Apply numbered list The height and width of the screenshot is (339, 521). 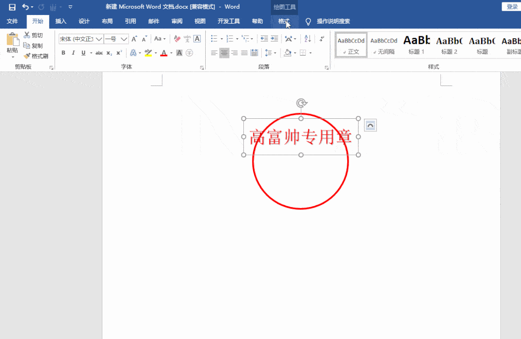pos(230,39)
